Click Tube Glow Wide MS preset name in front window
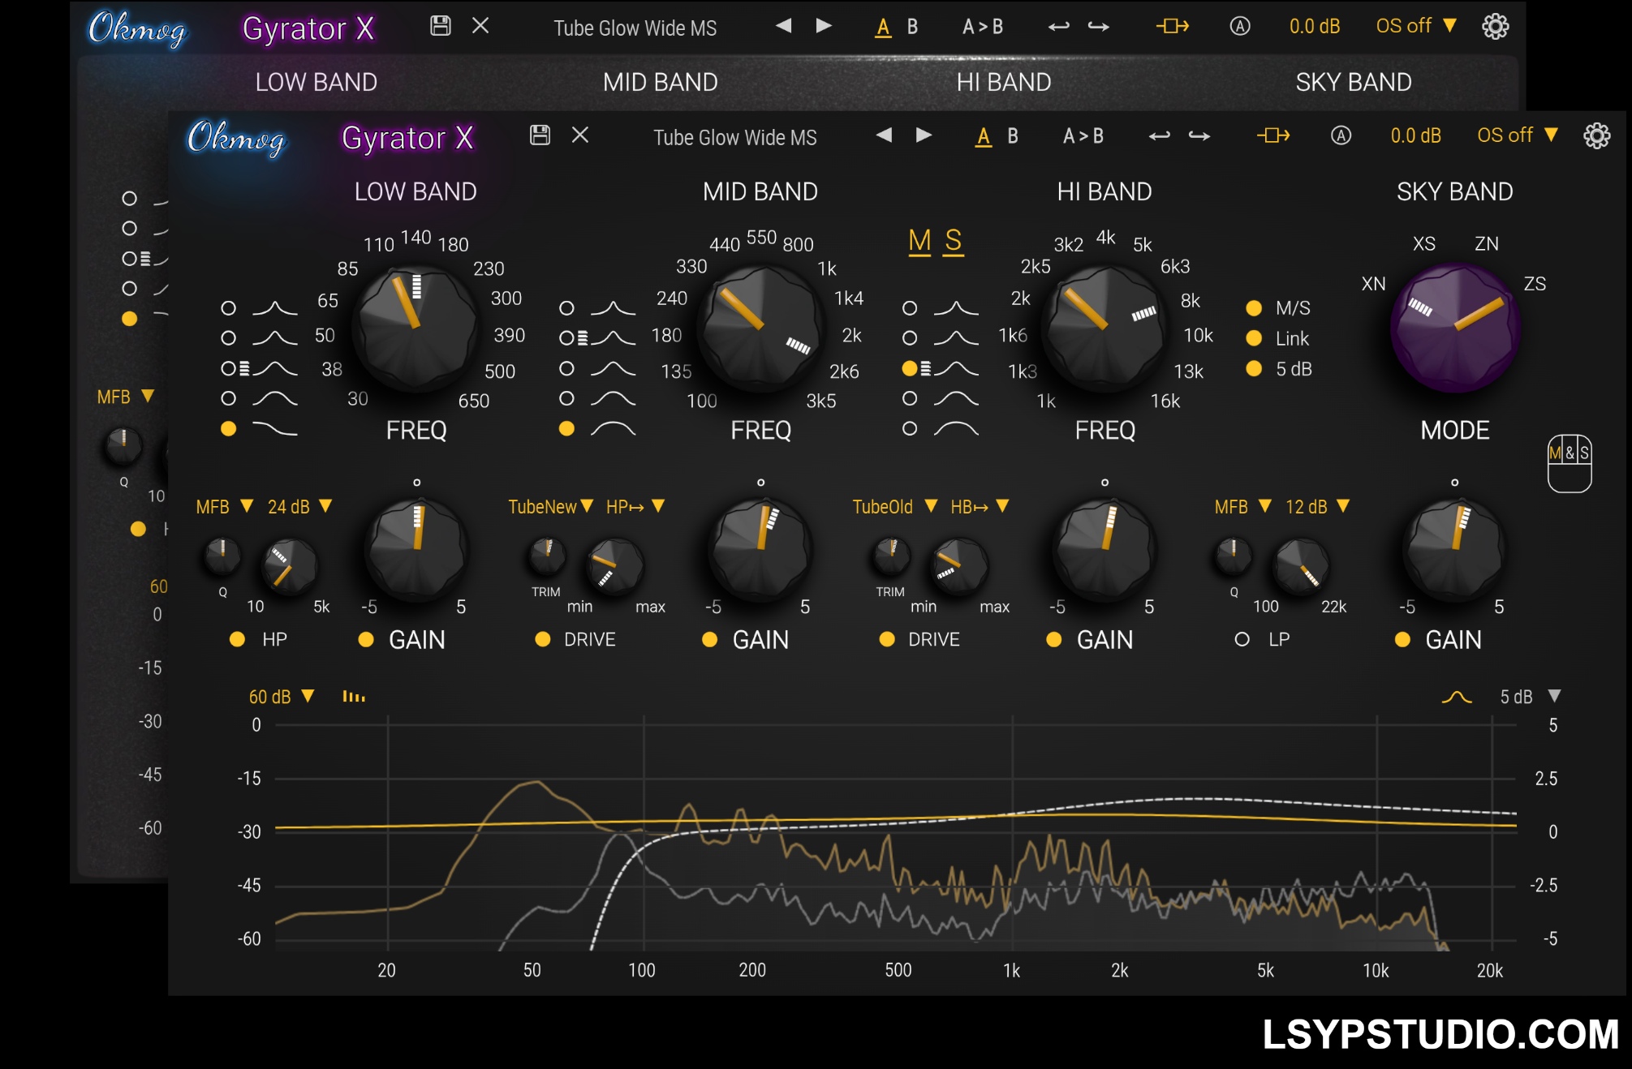1632x1069 pixels. pyautogui.click(x=735, y=137)
